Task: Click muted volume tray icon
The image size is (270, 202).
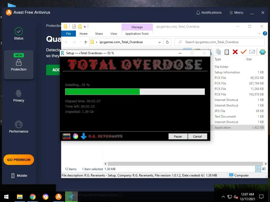Action: tap(236, 197)
